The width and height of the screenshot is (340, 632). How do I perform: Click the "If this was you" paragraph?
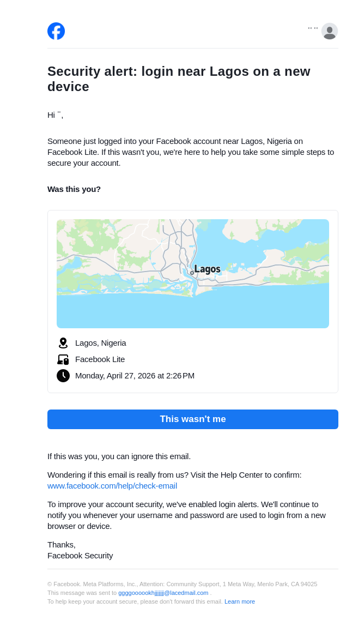tap(119, 456)
